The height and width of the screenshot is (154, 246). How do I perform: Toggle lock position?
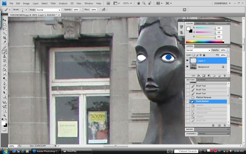[x=200, y=55]
